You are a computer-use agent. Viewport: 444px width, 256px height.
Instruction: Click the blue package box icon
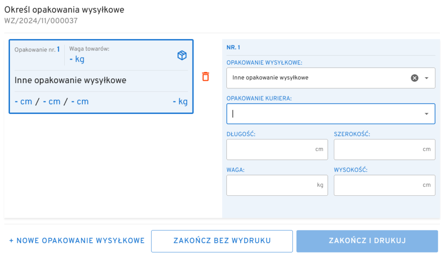[x=182, y=55]
